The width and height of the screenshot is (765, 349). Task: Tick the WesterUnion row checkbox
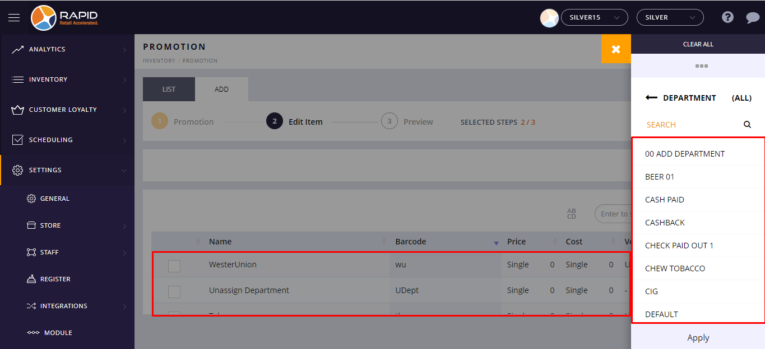[174, 265]
